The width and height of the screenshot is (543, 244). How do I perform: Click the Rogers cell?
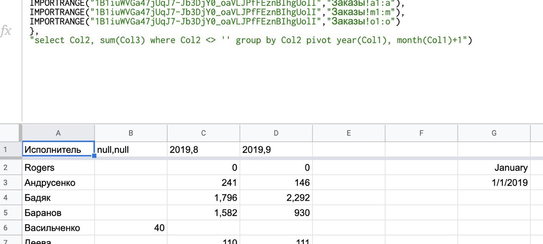pos(58,168)
